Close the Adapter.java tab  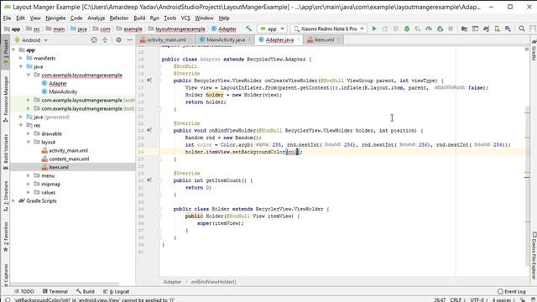point(299,40)
